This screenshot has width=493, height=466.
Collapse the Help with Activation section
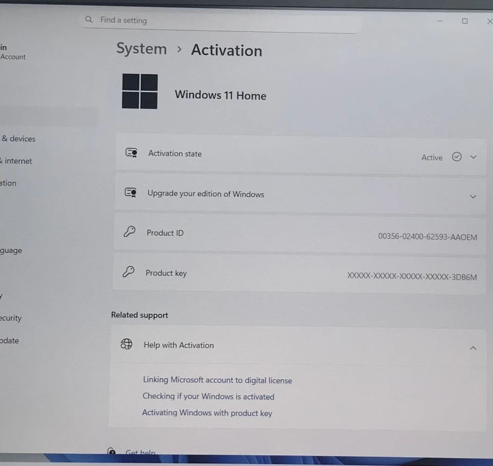click(473, 348)
